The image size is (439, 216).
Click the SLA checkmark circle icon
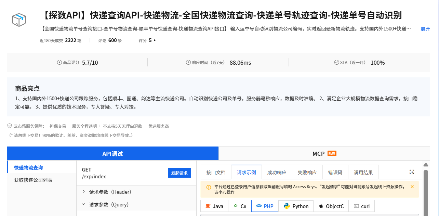[335, 62]
